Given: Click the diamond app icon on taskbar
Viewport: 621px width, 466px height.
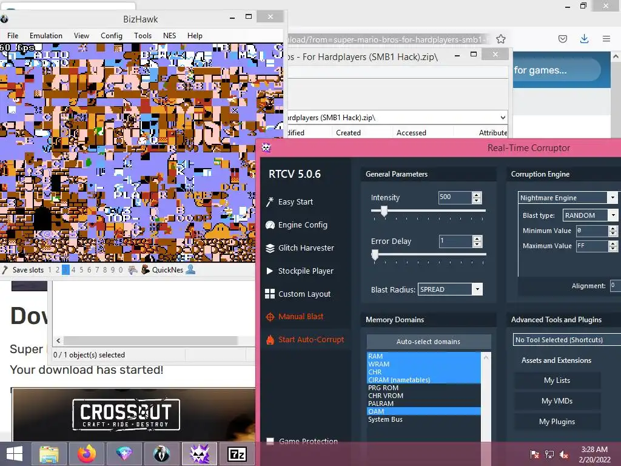Looking at the screenshot, I should (x=124, y=454).
